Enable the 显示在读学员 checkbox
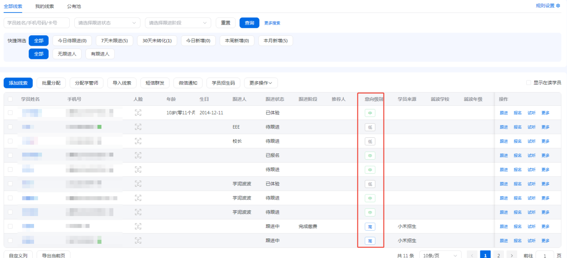 point(528,83)
